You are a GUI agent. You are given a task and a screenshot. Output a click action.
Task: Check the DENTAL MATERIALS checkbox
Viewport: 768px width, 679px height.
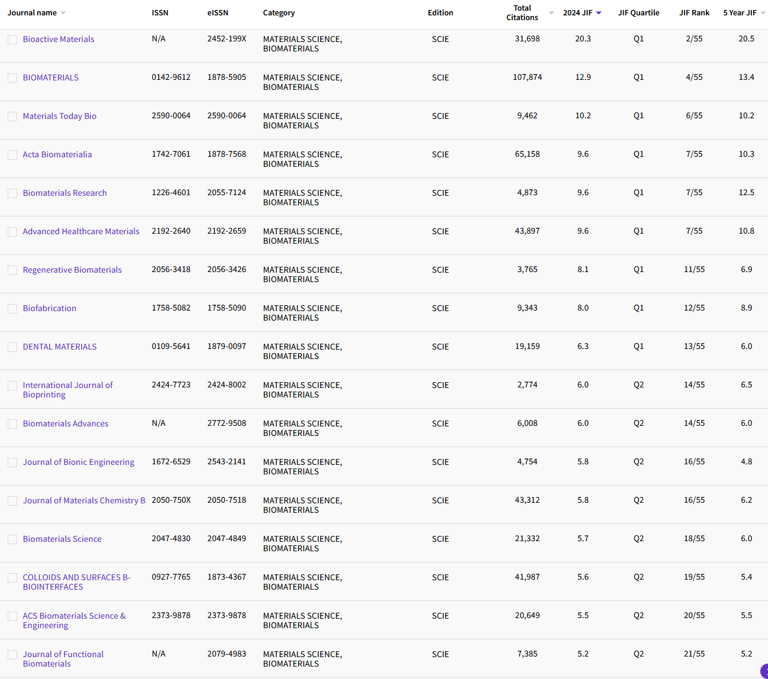pos(12,347)
